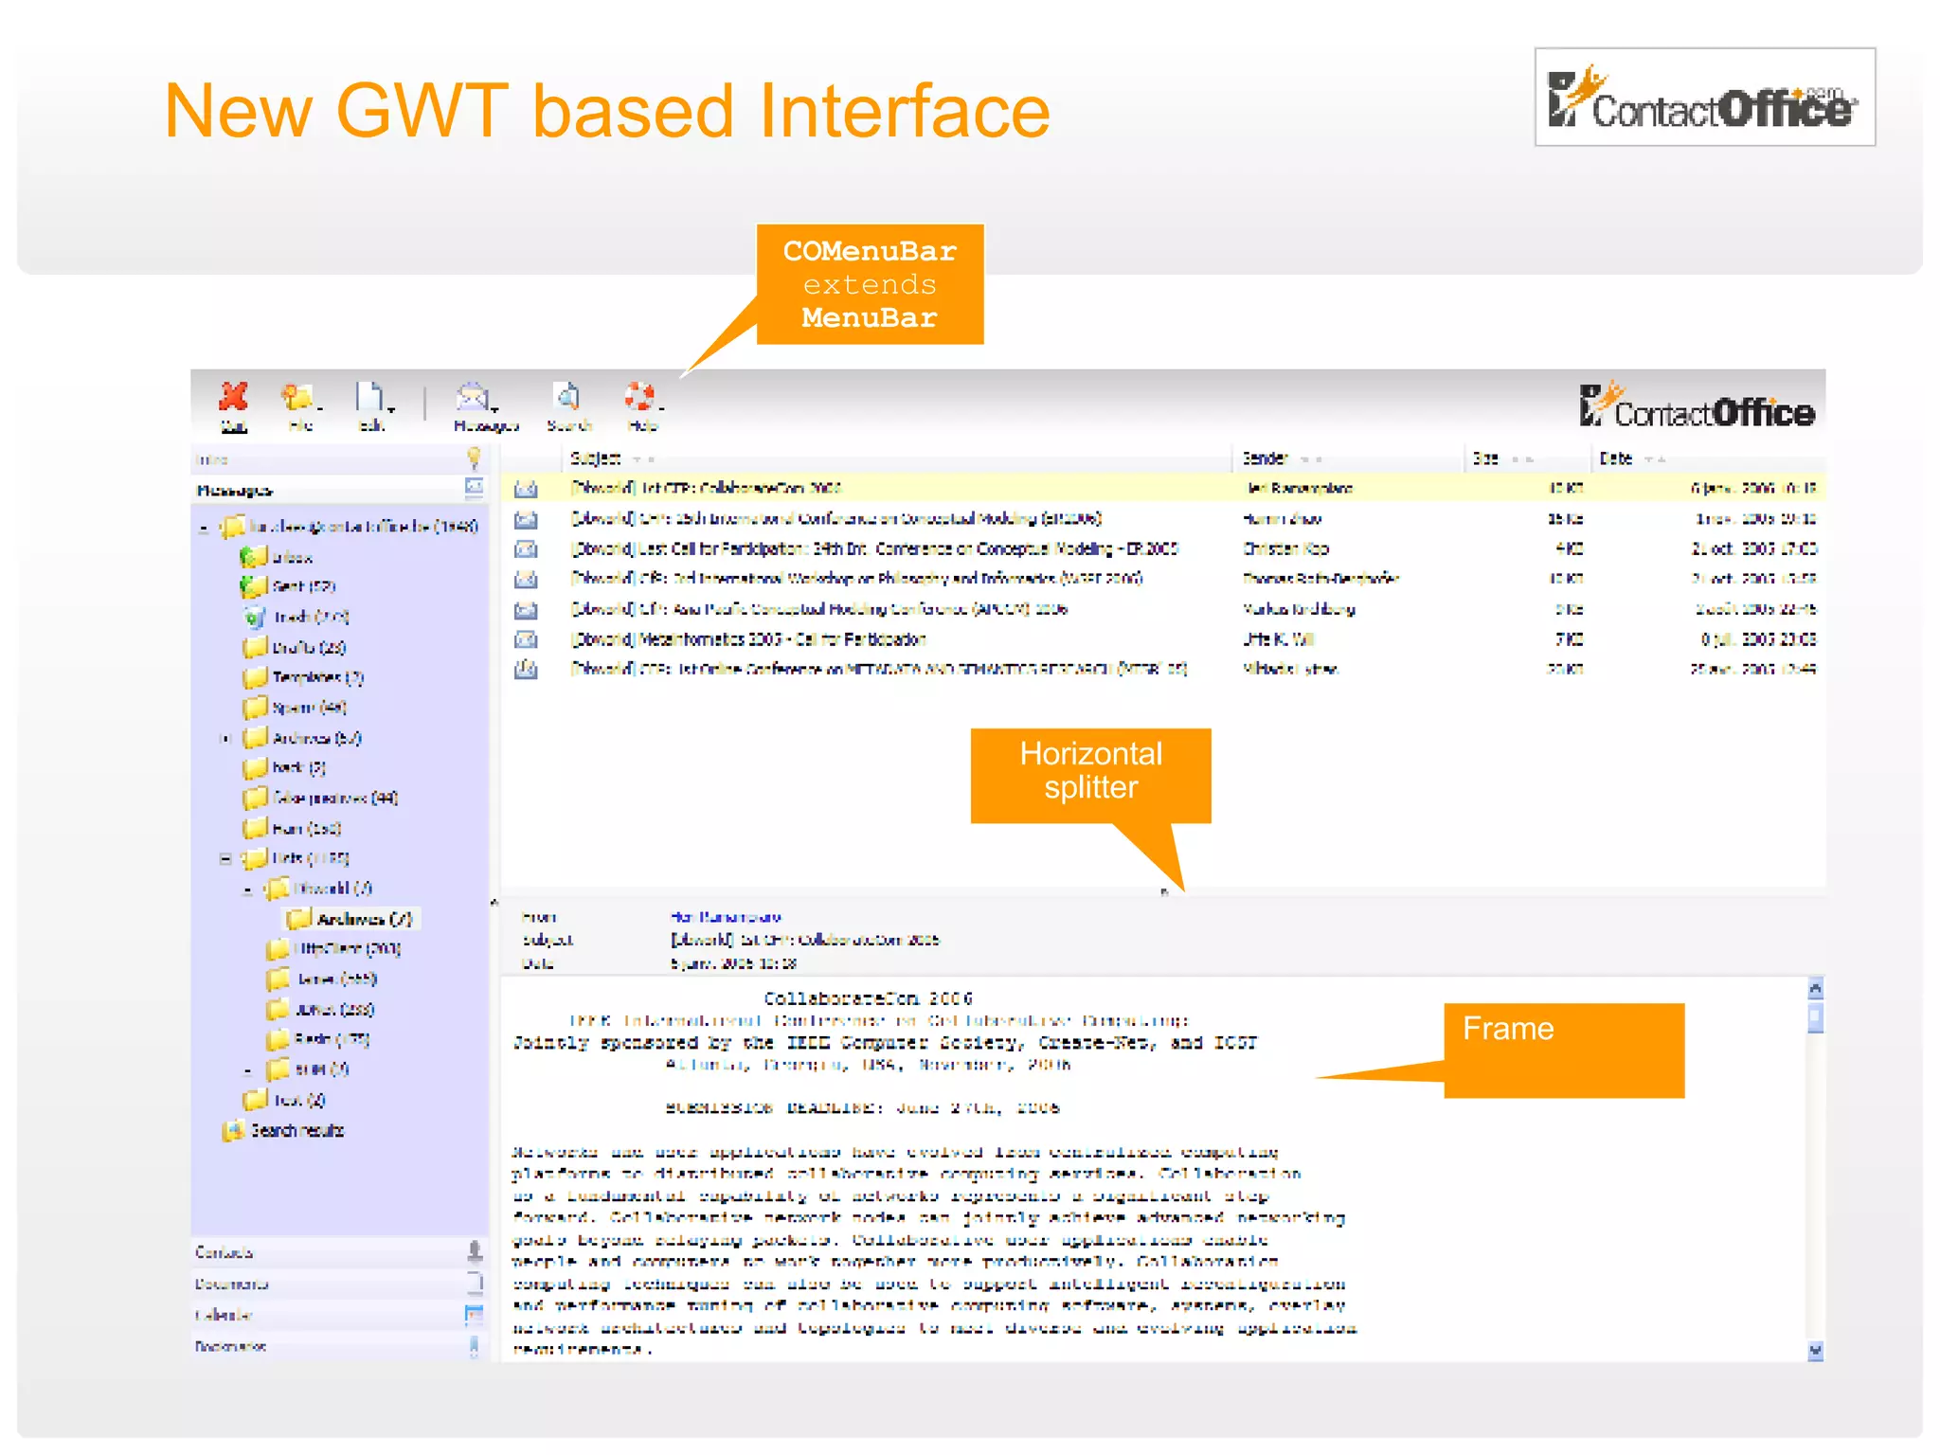Open the 25th International Conference on Conceptual Modeling message

tap(1163, 519)
